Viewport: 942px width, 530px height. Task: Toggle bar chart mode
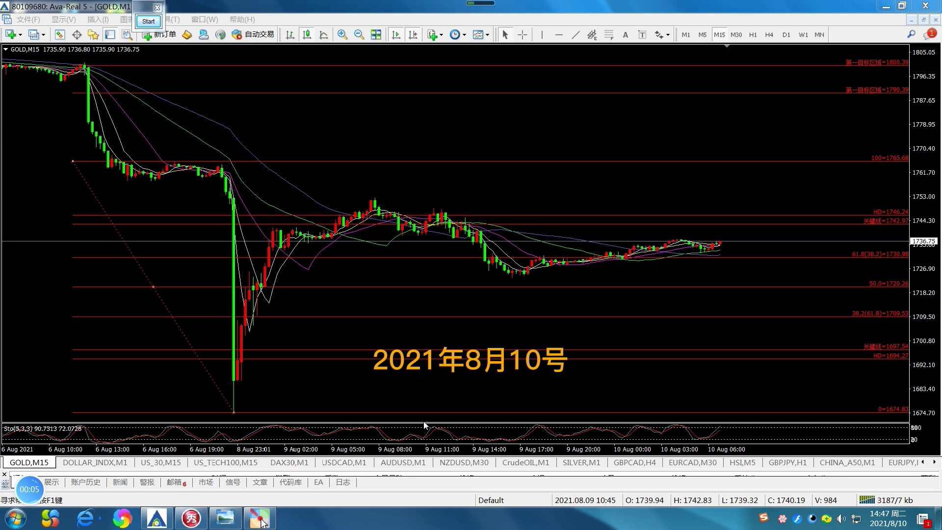(x=290, y=35)
